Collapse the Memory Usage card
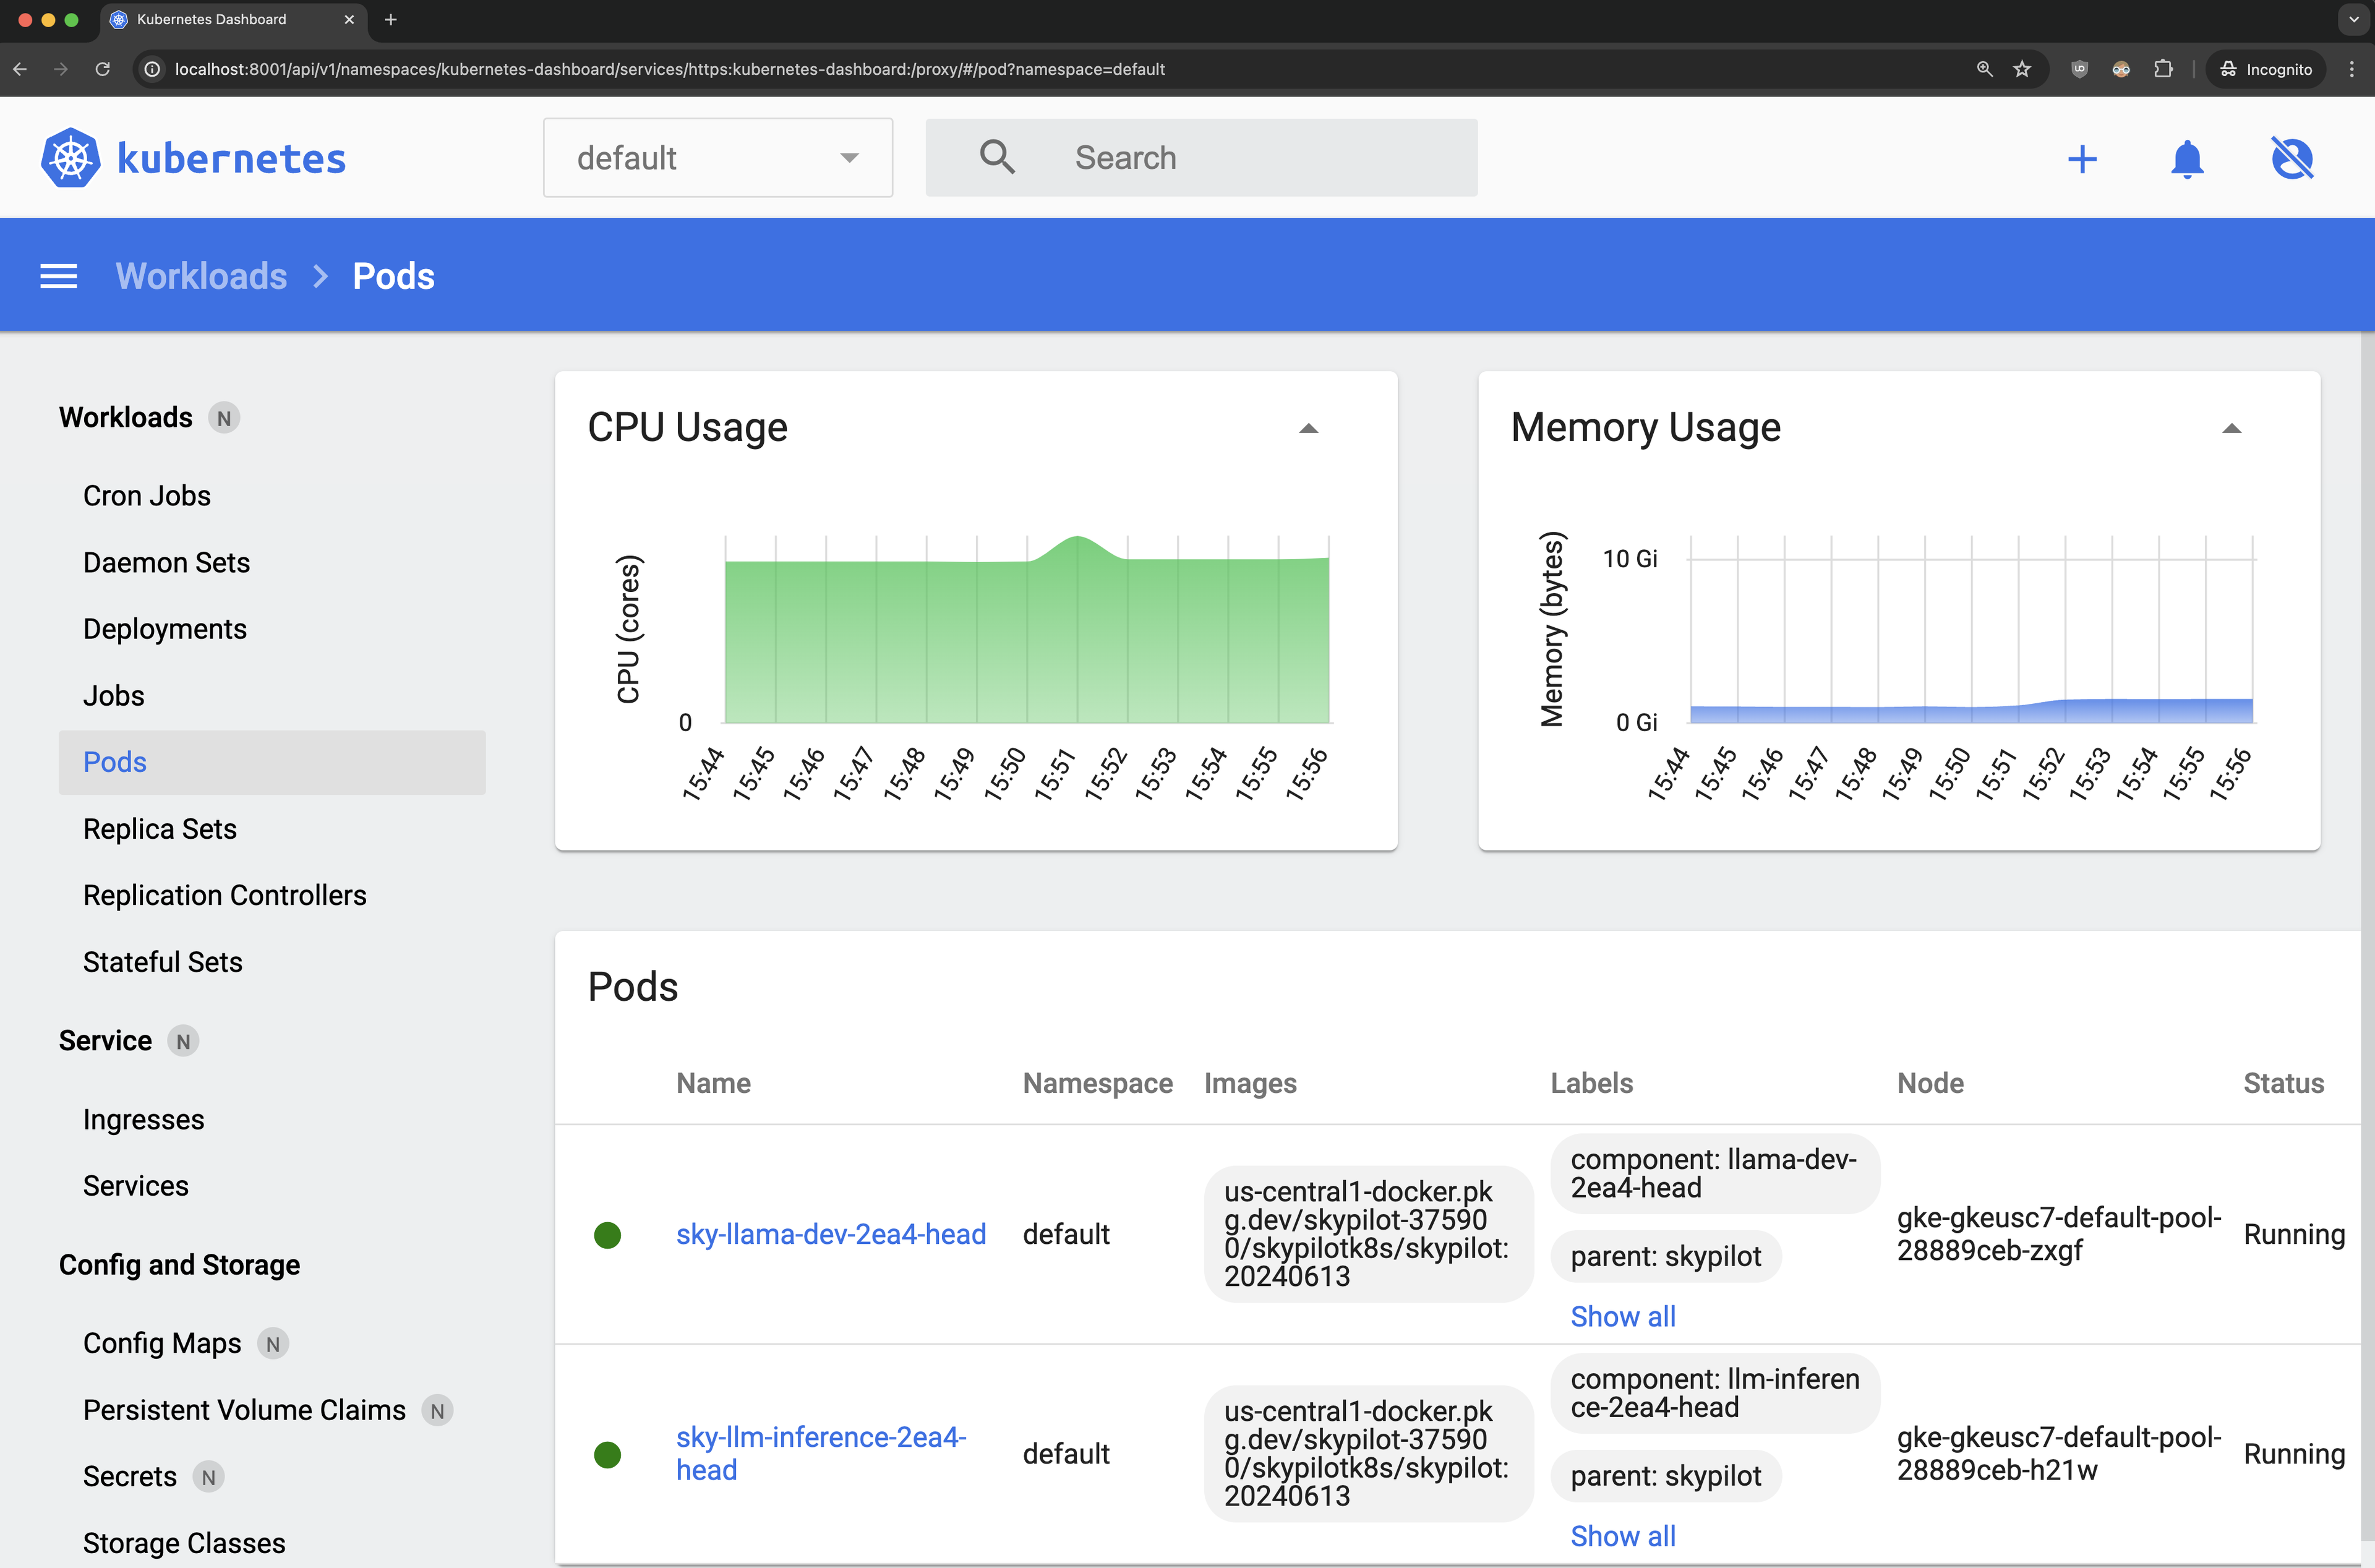This screenshot has height=1568, width=2375. point(2231,428)
